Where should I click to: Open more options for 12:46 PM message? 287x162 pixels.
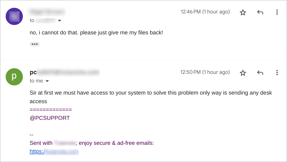(277, 12)
